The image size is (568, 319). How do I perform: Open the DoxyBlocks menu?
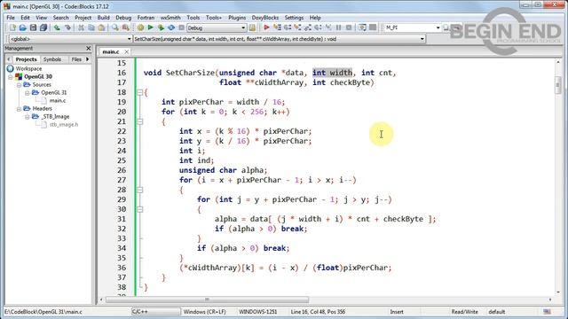point(265,18)
